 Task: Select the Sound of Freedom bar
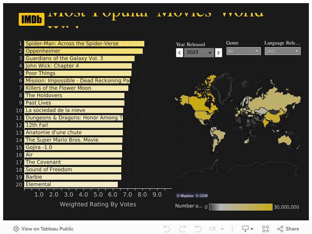(x=73, y=170)
